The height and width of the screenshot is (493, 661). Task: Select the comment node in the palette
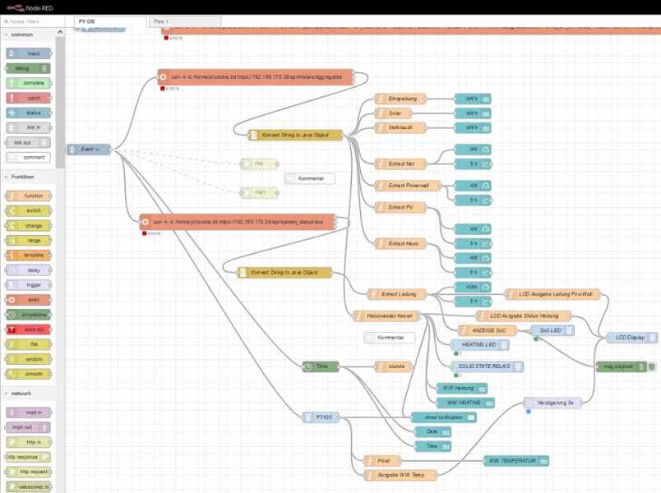[28, 157]
